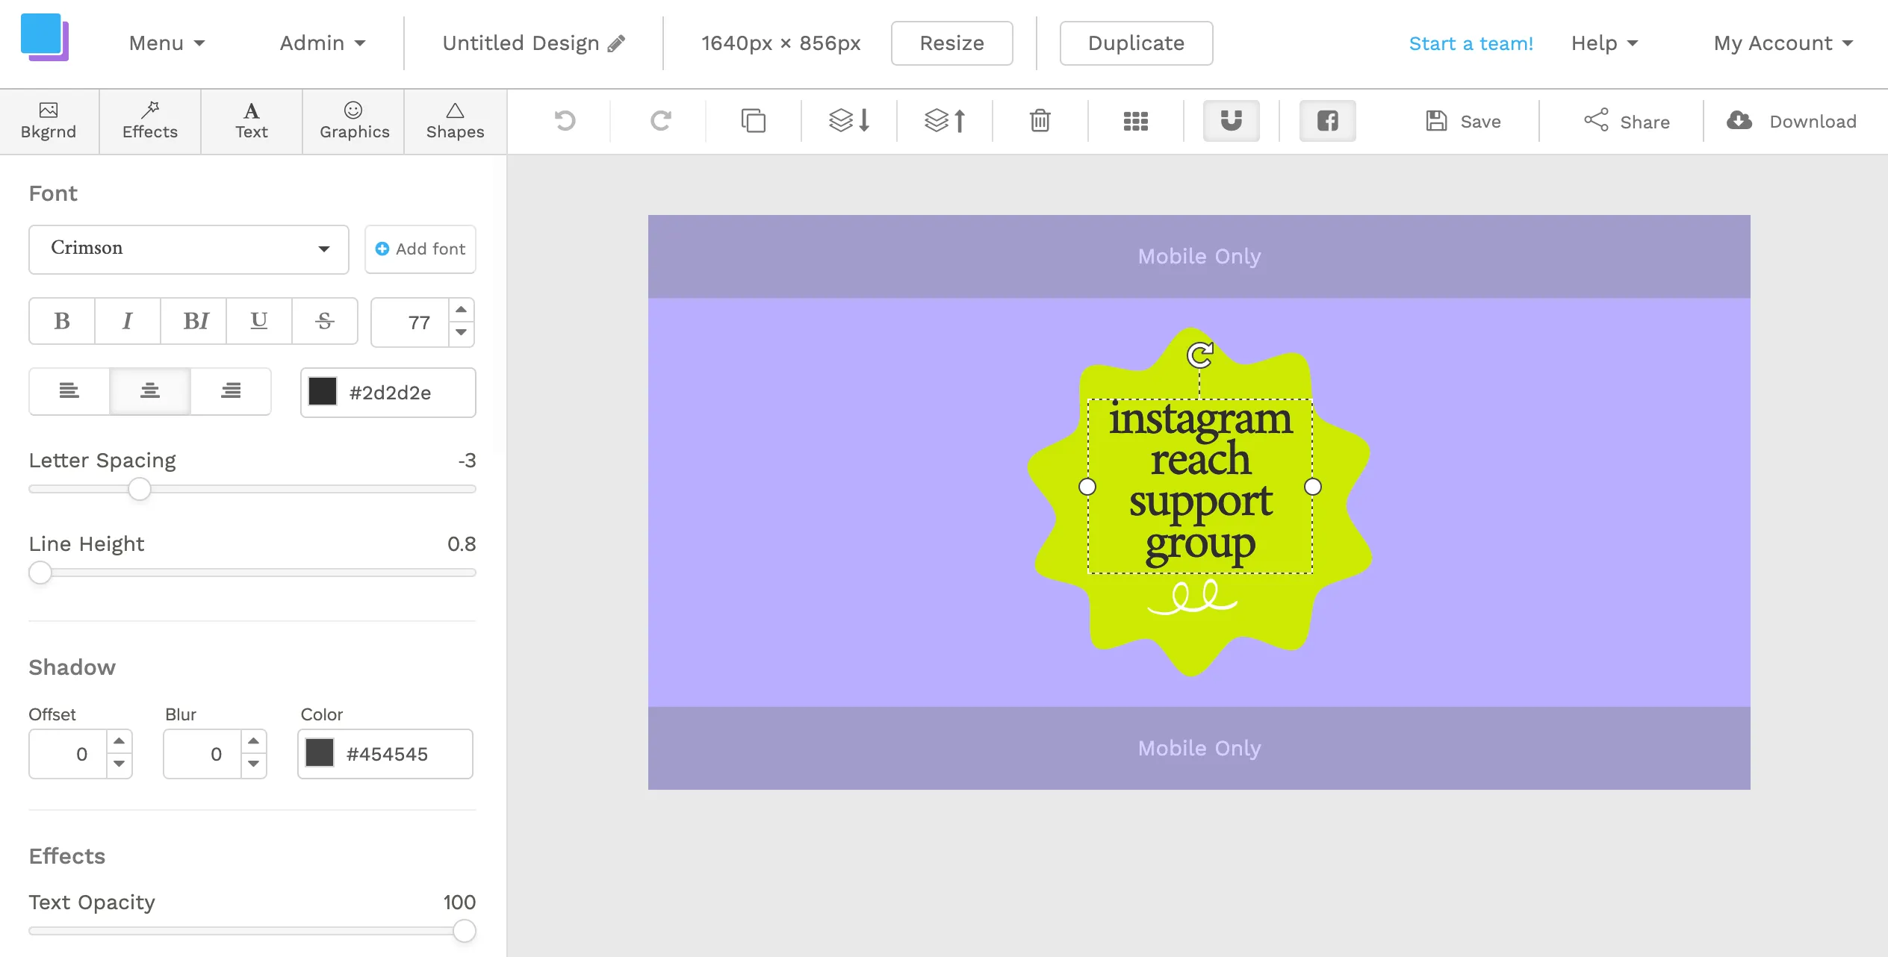Click the Text Opacity slider handle
The height and width of the screenshot is (957, 1888).
(464, 931)
